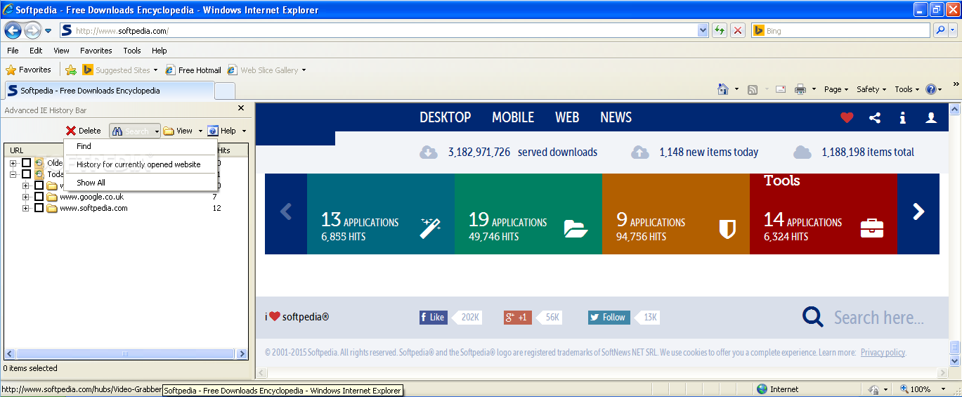Click the share icon on Softpedia header
The height and width of the screenshot is (397, 962).
click(x=875, y=117)
